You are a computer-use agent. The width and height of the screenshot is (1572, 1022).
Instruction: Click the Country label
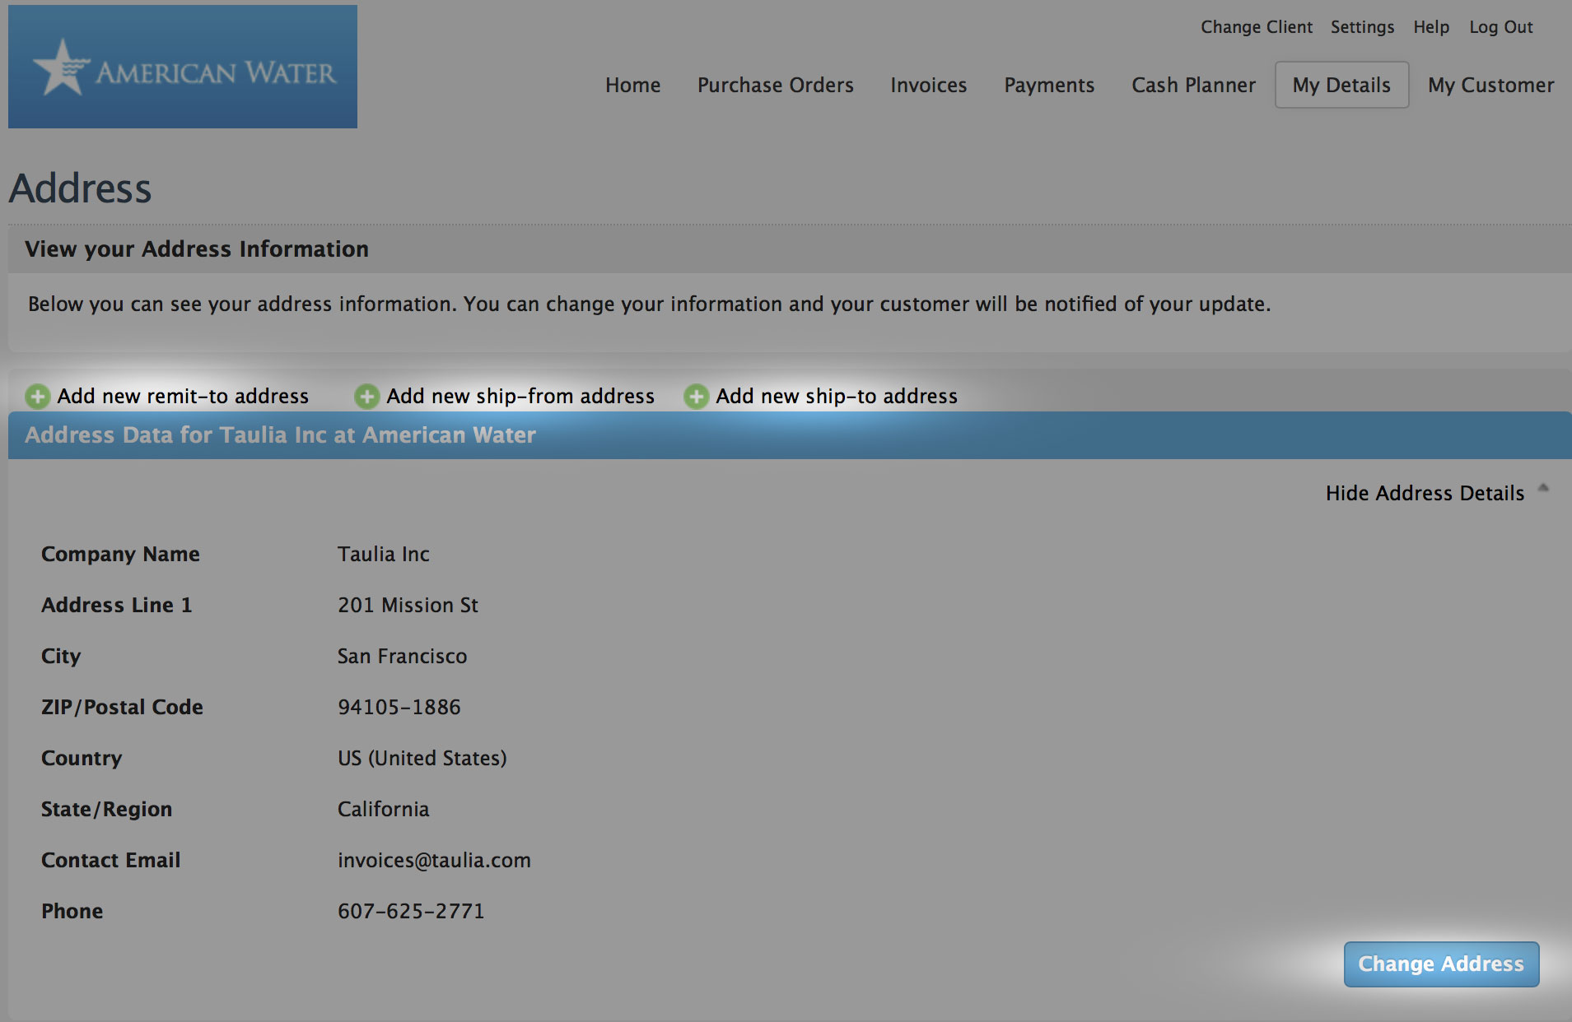coord(82,758)
